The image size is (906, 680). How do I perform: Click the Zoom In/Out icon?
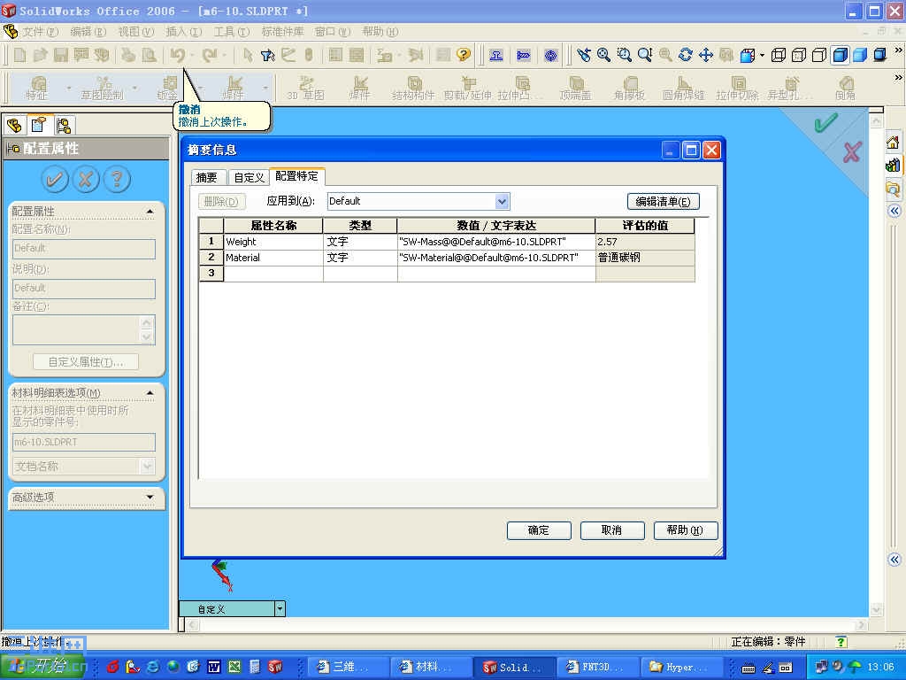click(x=645, y=55)
